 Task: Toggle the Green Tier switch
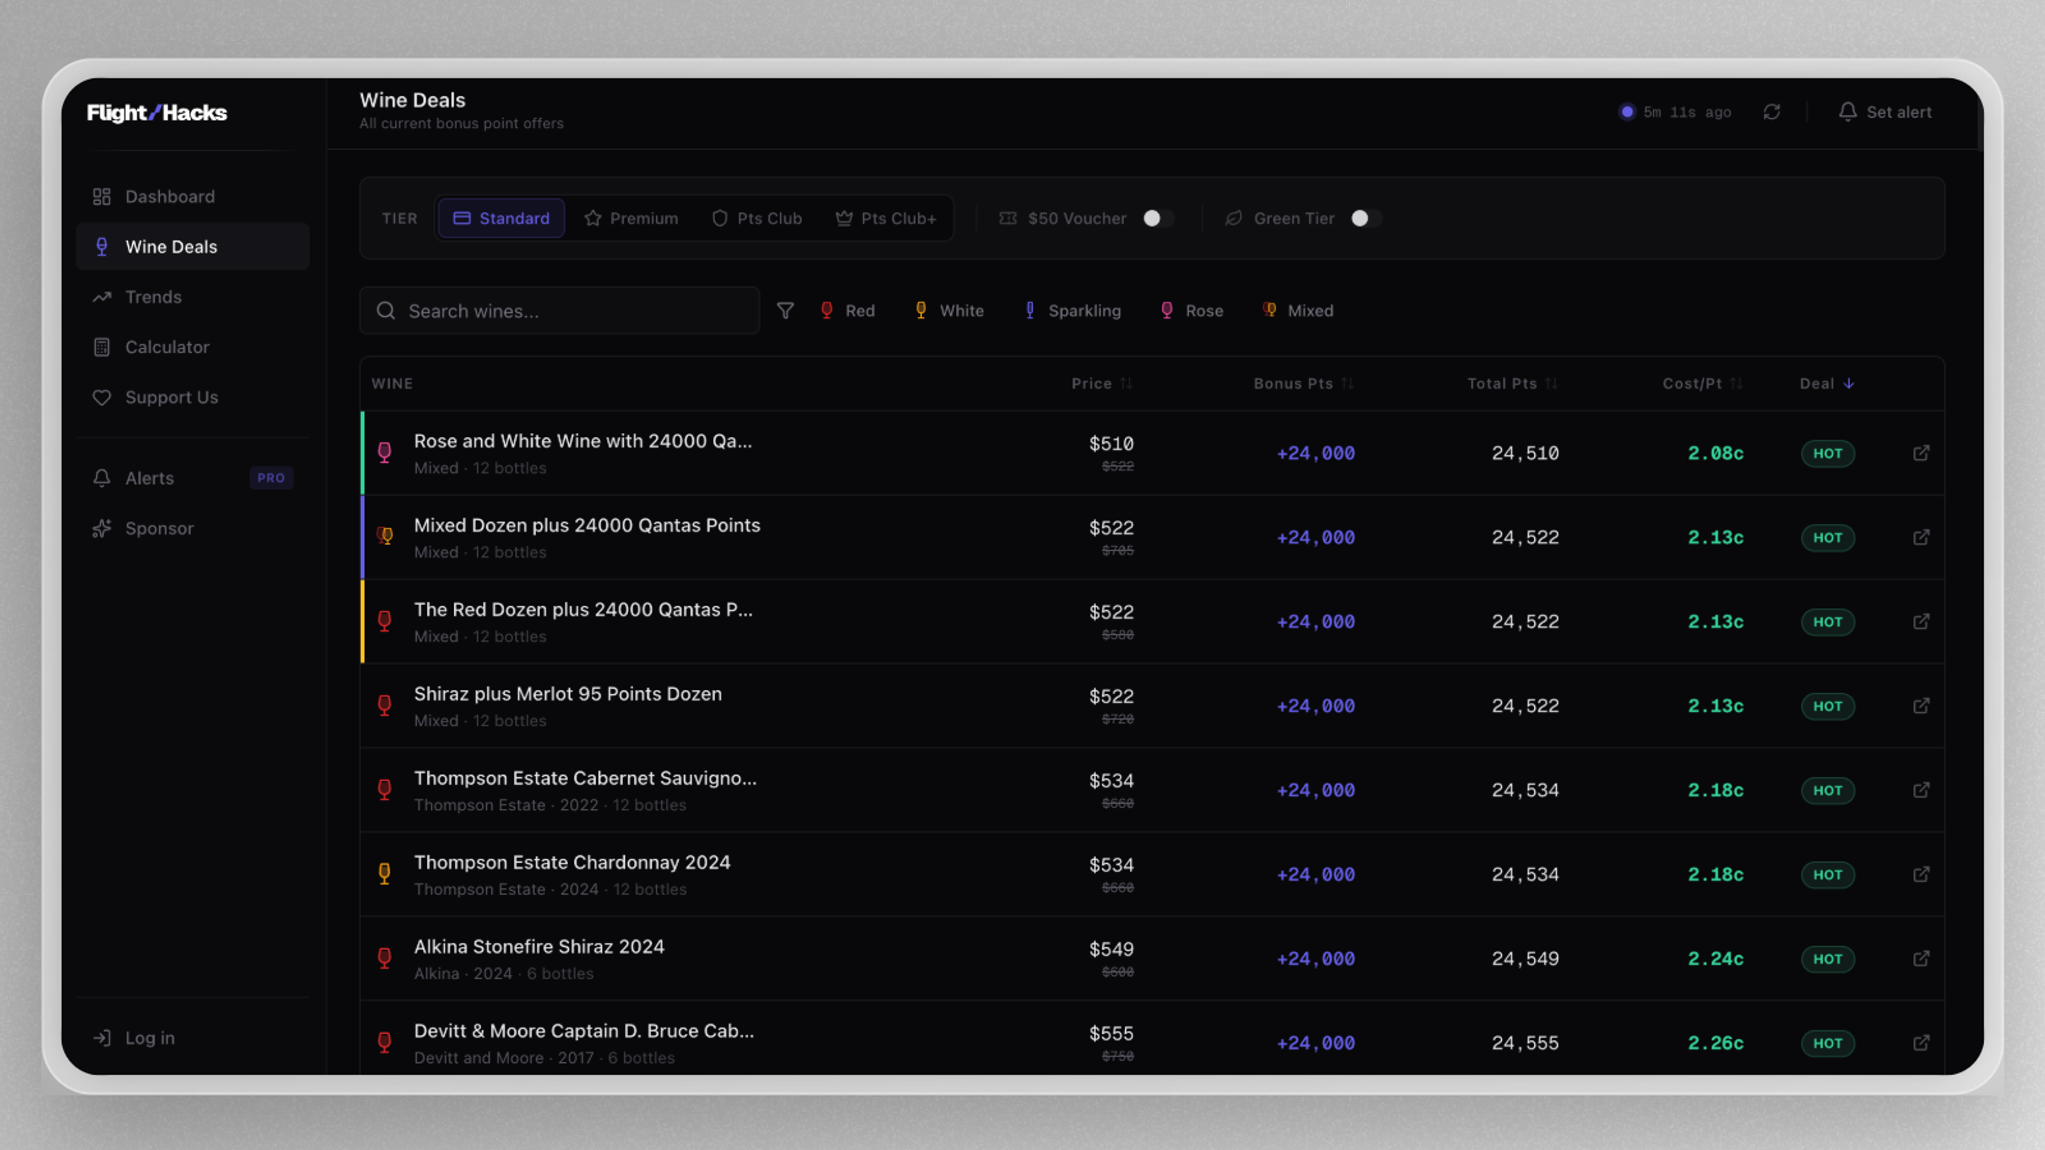[x=1366, y=218]
